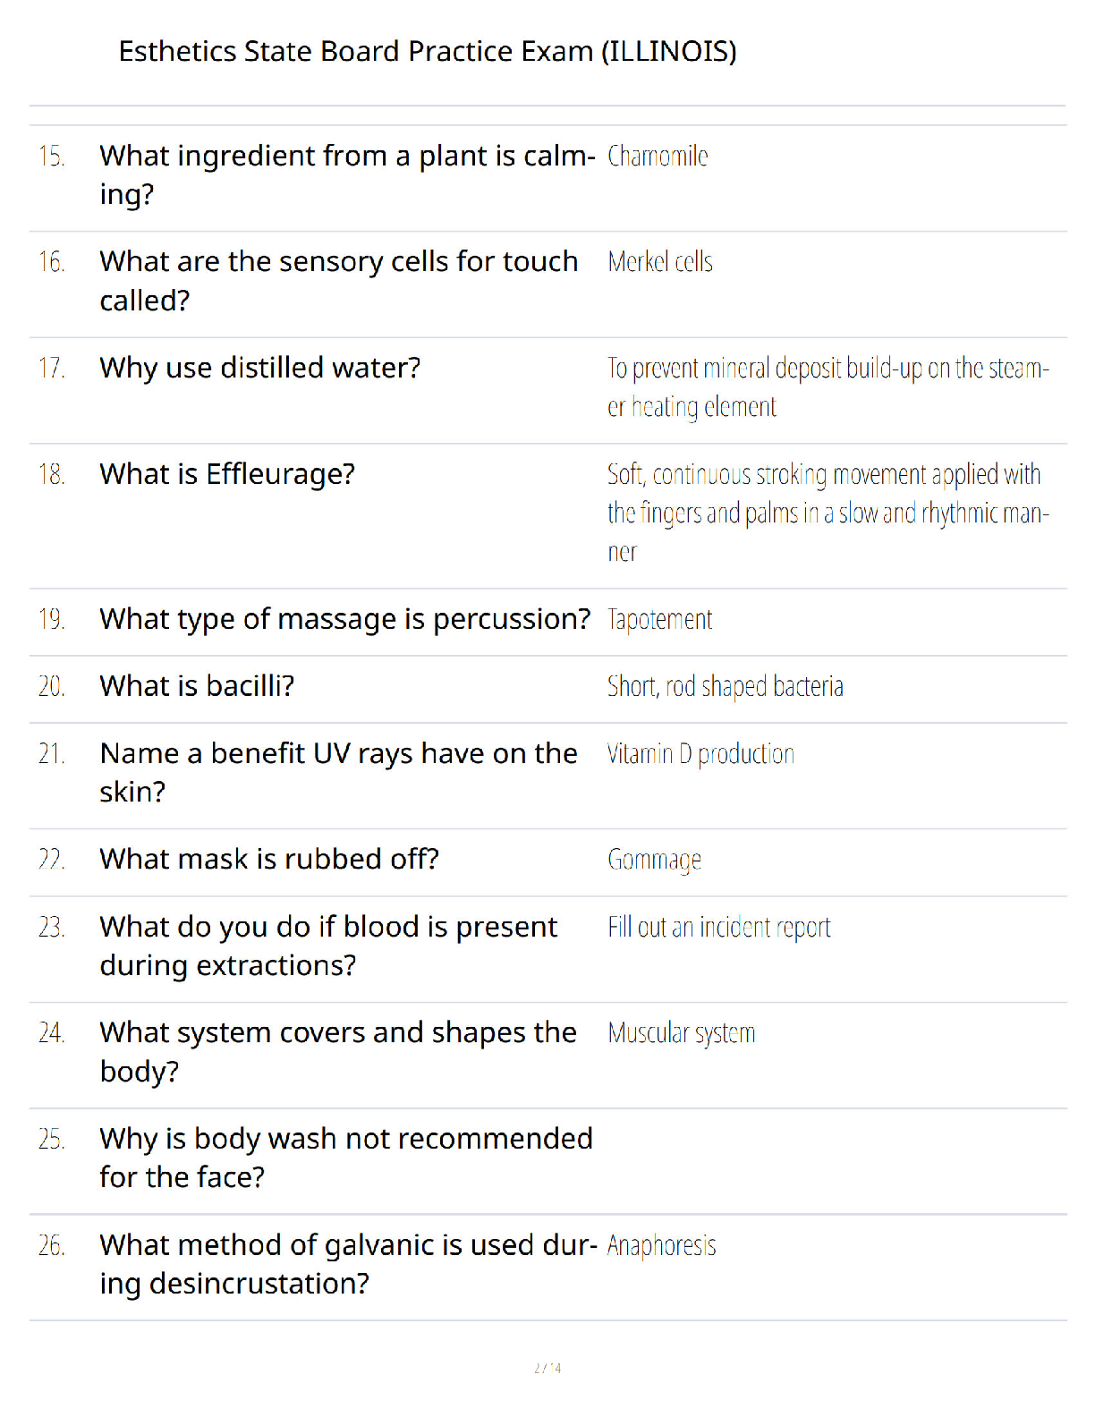Click the answer Anaphoresis
The image size is (1095, 1417).
point(662,1245)
